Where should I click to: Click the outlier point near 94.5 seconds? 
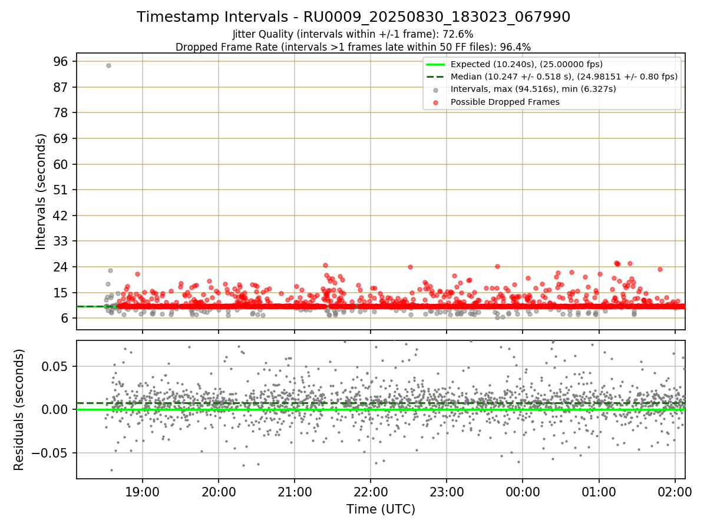108,65
